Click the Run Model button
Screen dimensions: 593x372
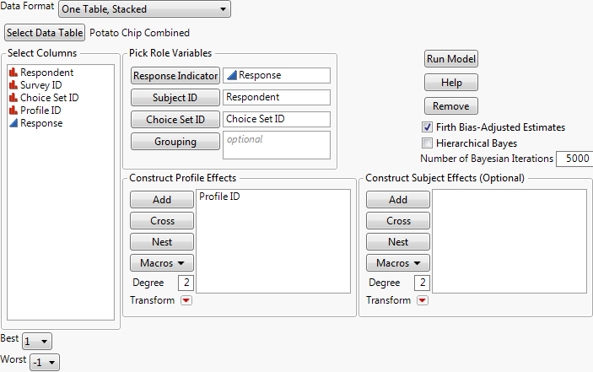451,59
